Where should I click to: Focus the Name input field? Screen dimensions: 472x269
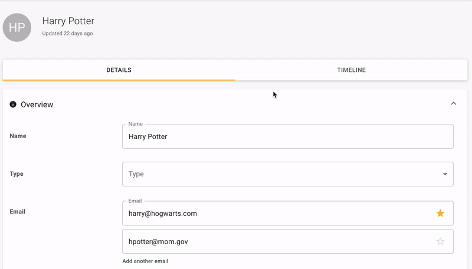click(x=288, y=136)
